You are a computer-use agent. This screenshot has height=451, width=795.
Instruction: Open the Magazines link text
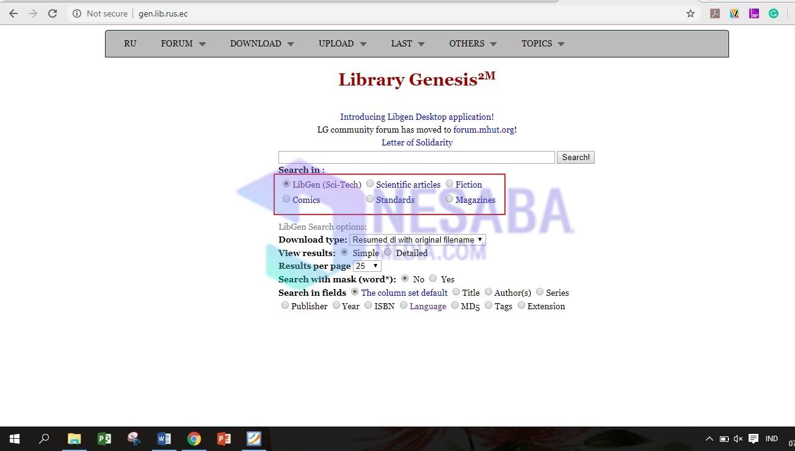[x=476, y=200]
